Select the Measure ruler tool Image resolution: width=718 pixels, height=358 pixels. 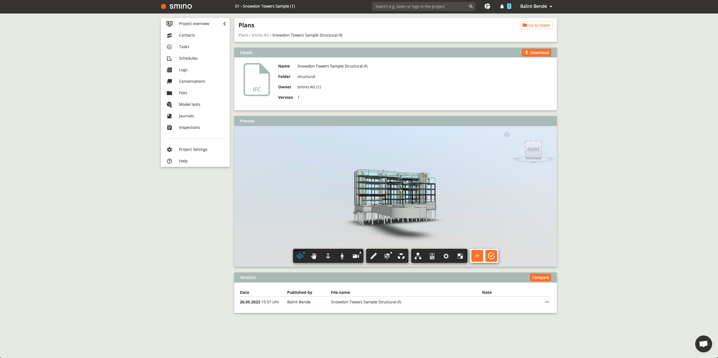point(373,256)
